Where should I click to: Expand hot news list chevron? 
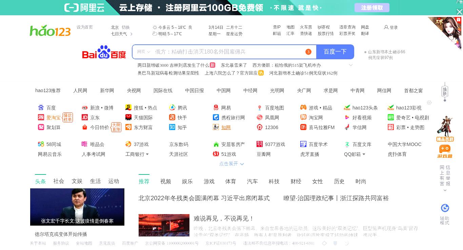(x=351, y=65)
